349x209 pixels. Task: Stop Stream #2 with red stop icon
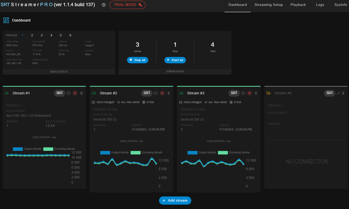click(x=162, y=93)
